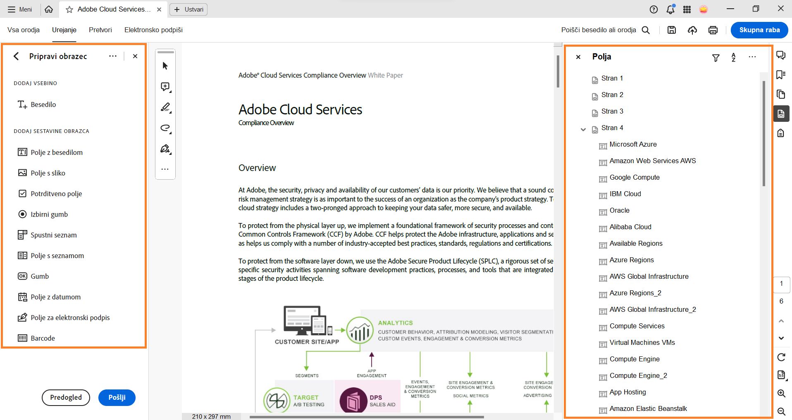Screen dimensions: 792x420
Task: Add Polje za elektronski podpis field
Action: 63,318
